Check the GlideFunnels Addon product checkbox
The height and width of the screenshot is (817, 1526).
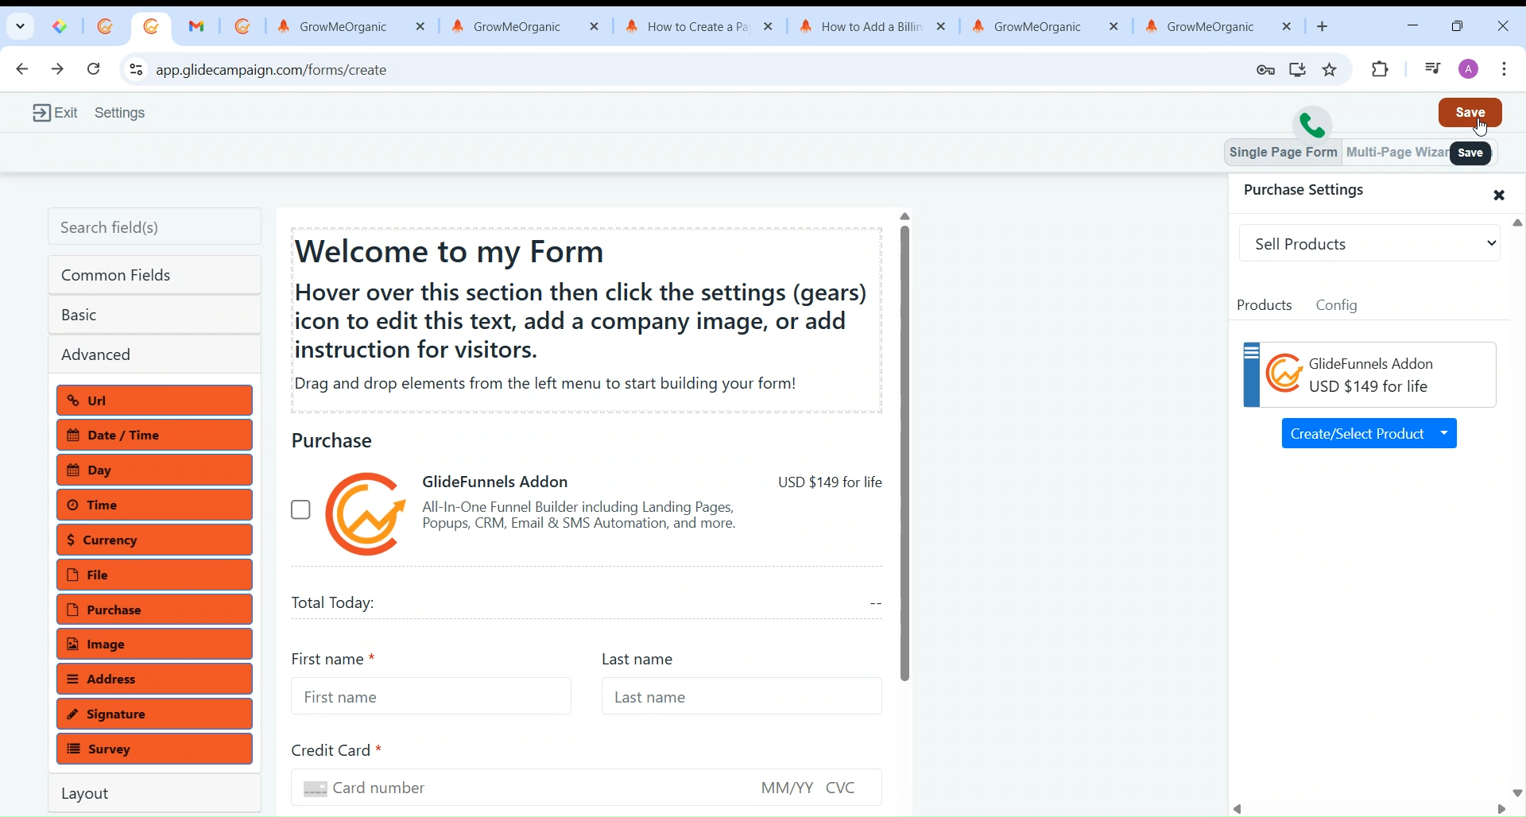tap(301, 510)
